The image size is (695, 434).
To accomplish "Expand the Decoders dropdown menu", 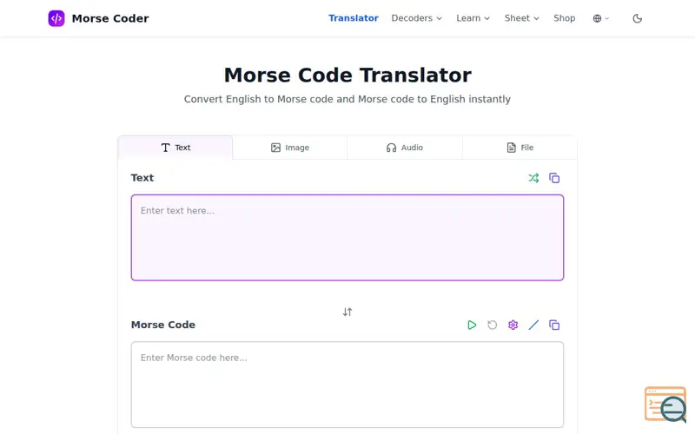I will pos(417,18).
